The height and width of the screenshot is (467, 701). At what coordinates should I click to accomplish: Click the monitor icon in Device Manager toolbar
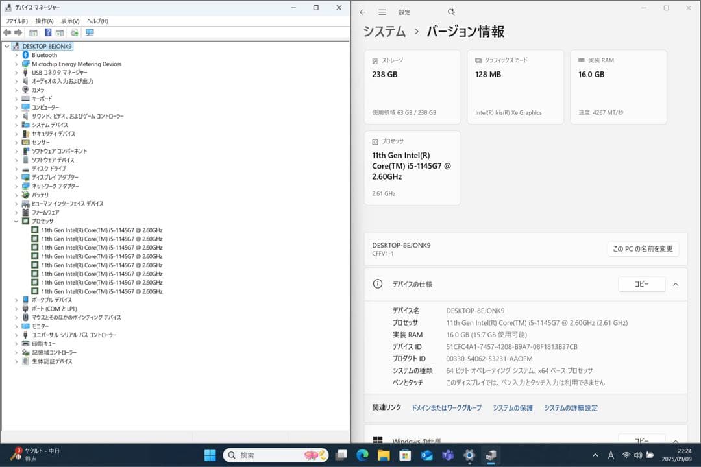point(90,32)
